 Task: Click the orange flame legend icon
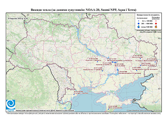(x=156, y=27)
